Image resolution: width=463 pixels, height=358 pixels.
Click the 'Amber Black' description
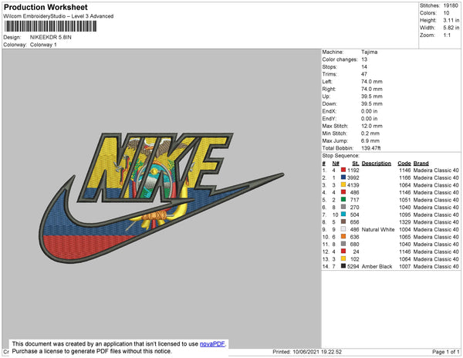tap(377, 266)
